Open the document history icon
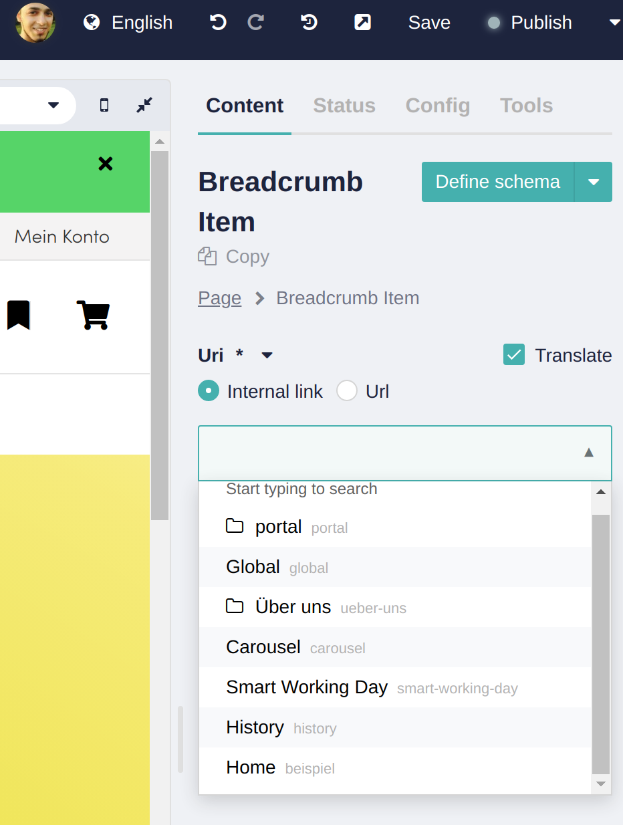The height and width of the screenshot is (825, 623). (308, 22)
